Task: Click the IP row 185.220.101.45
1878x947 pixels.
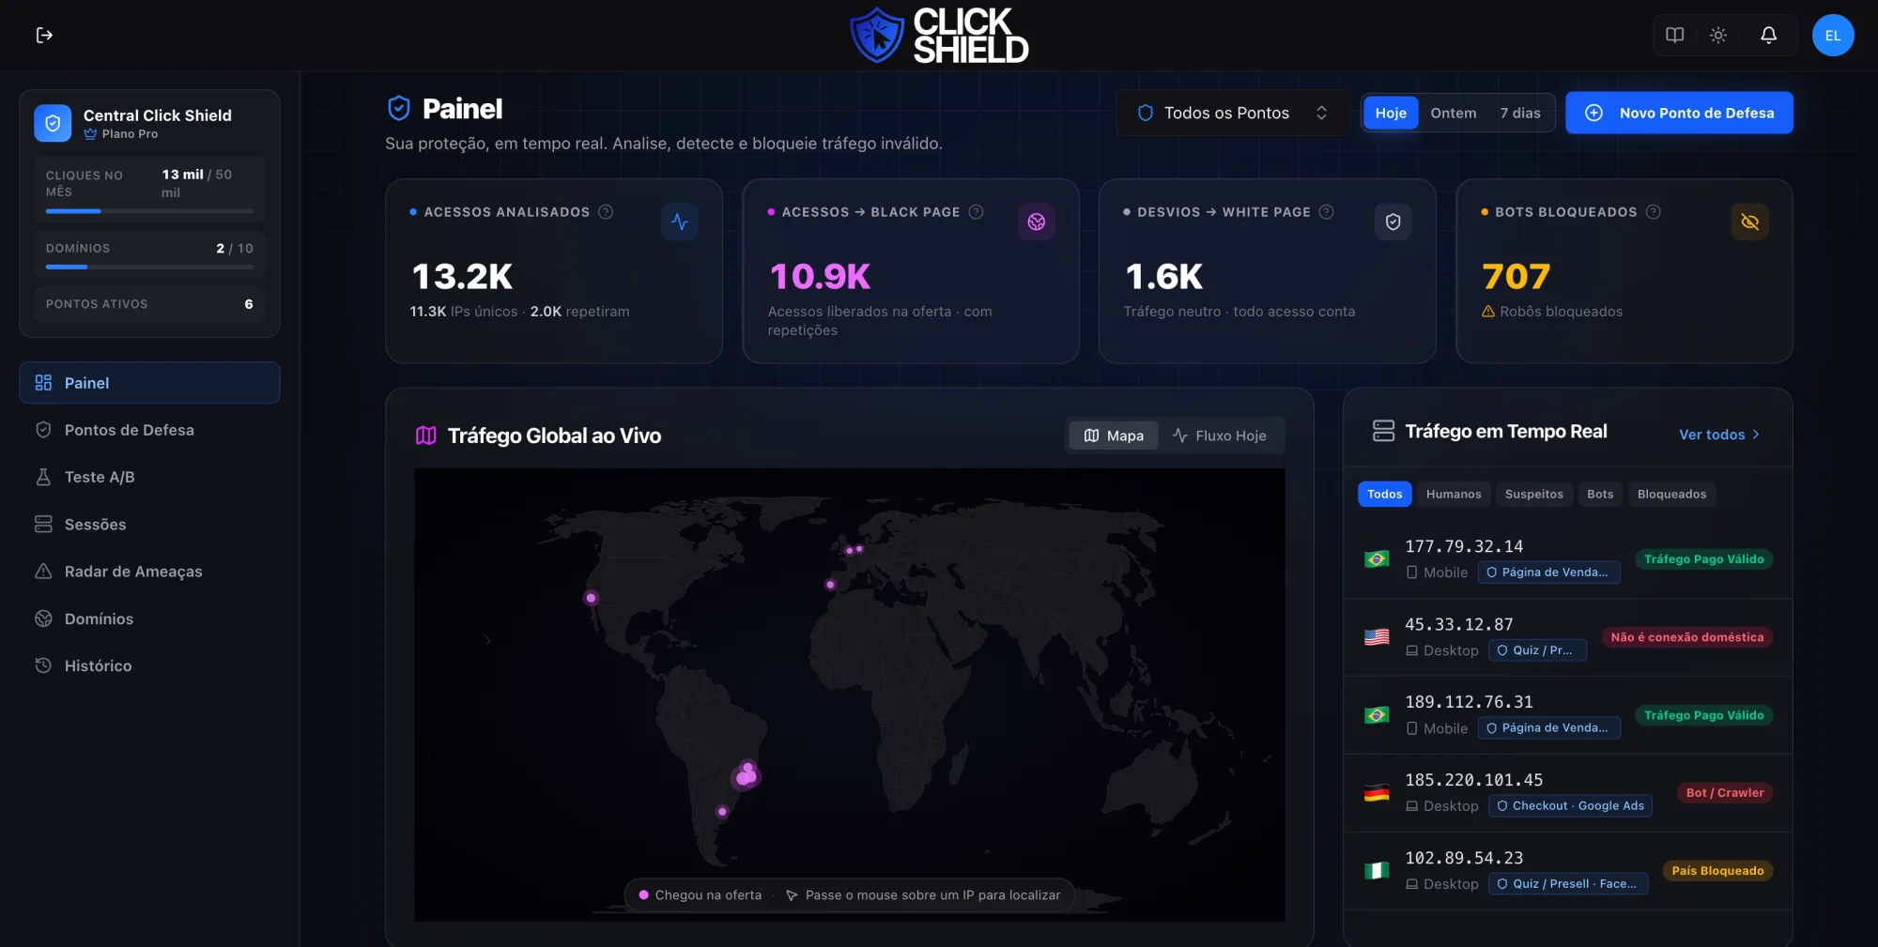Action: pos(1567,793)
